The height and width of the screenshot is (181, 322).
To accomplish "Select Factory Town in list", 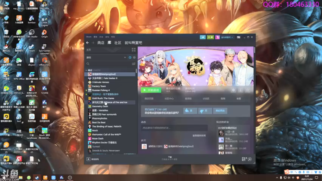I will point(110,86).
